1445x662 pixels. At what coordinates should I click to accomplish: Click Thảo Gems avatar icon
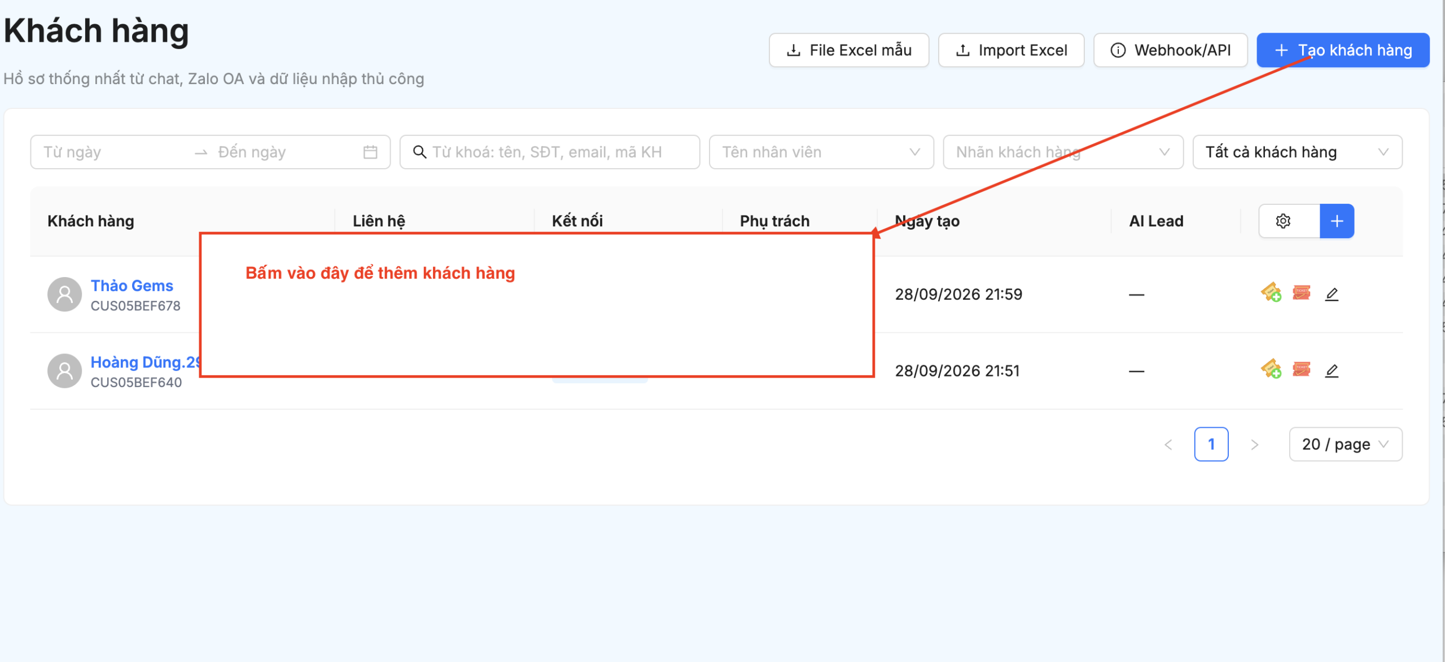(x=64, y=294)
